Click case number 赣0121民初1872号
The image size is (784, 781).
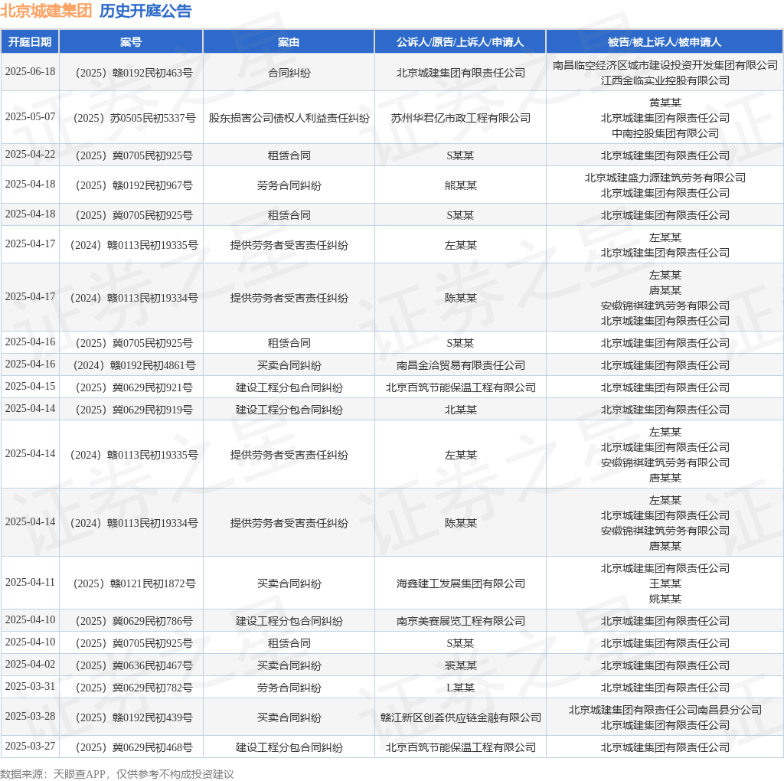click(x=131, y=583)
